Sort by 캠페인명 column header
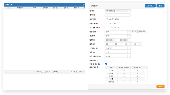This screenshot has width=170, height=95. 20,8
